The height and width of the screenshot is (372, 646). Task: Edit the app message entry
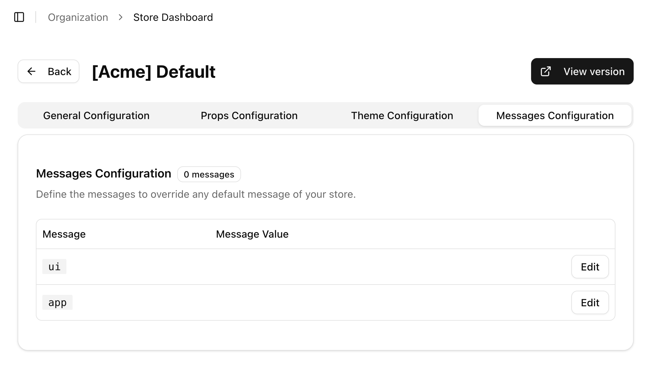click(x=590, y=302)
